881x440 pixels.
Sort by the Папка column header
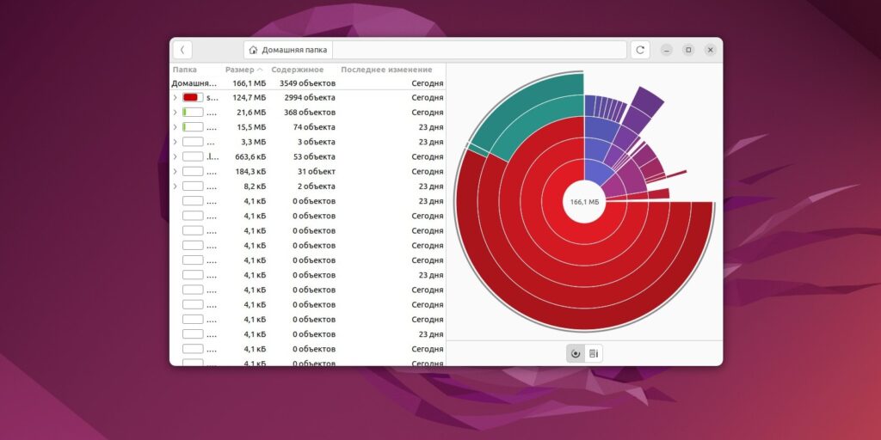point(185,70)
